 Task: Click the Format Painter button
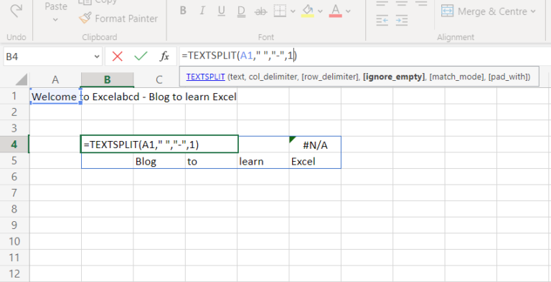118,19
